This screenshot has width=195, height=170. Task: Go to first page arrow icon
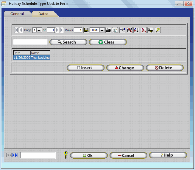pyautogui.click(x=16, y=30)
